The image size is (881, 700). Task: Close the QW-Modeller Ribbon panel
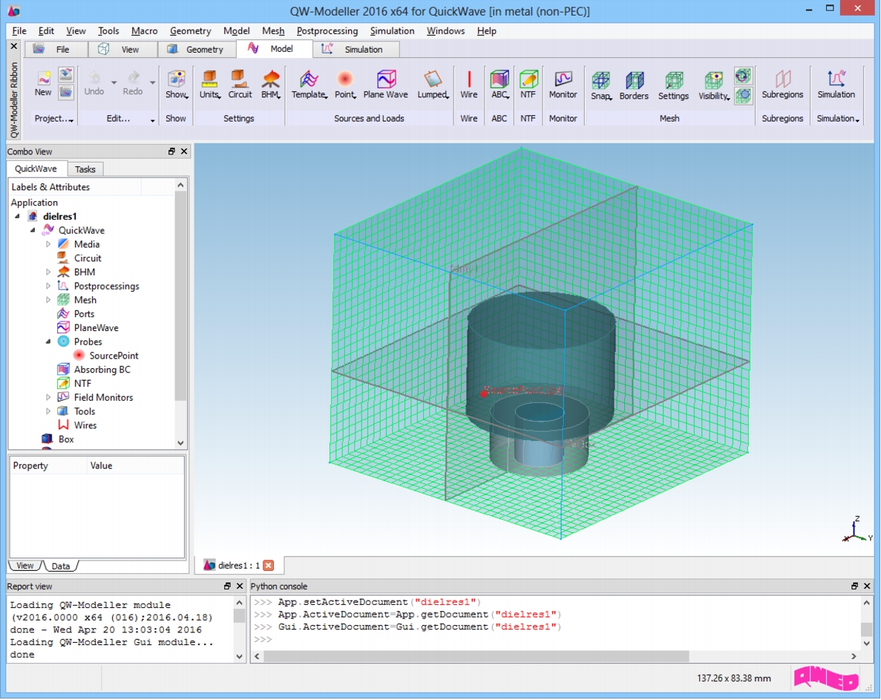click(x=14, y=46)
